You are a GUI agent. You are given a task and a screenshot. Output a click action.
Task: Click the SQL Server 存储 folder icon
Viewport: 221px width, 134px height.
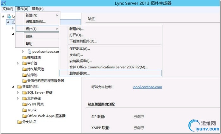[24, 93]
